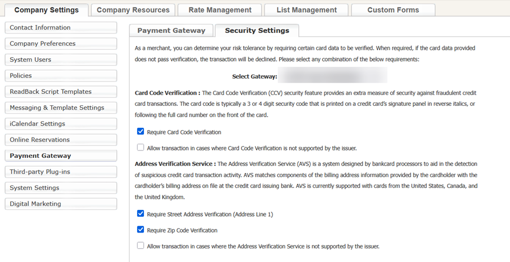The image size is (510, 262).
Task: Go to the Rate Management tab
Action: tap(220, 10)
